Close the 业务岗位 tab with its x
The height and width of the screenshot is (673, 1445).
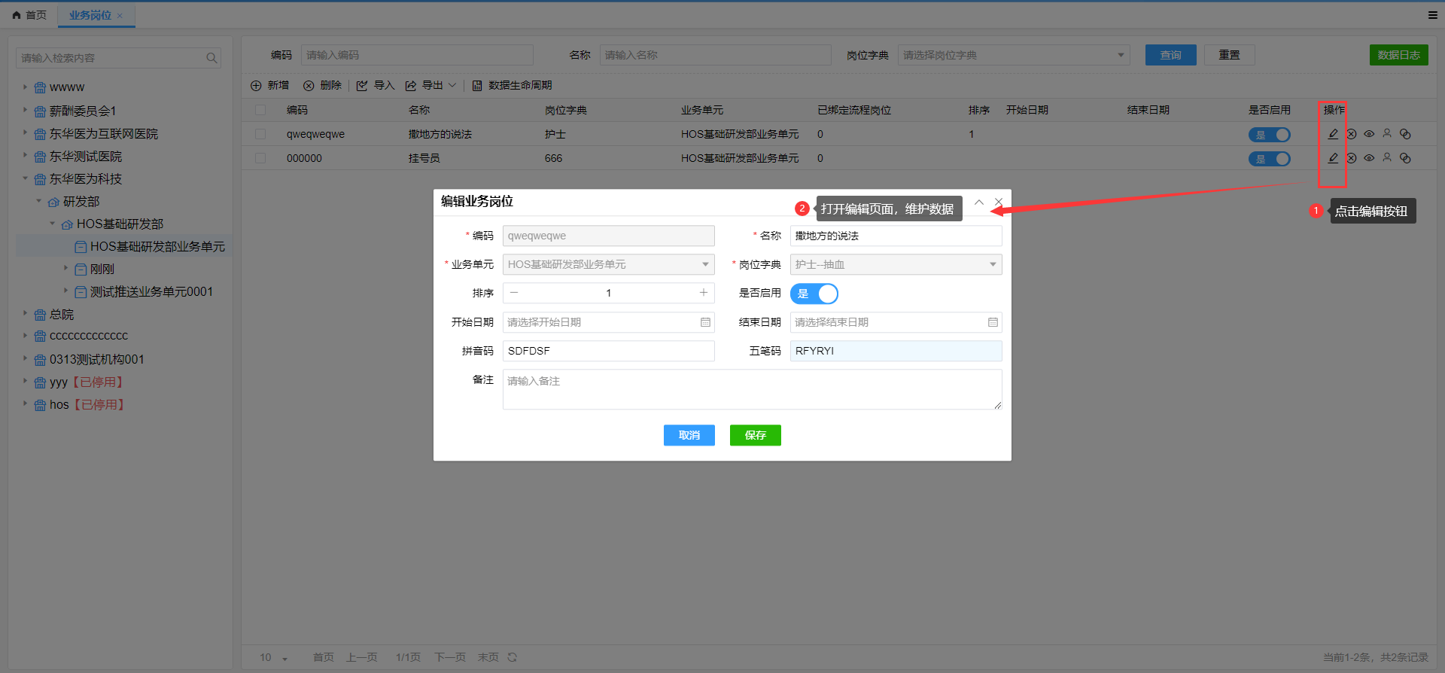pos(120,16)
